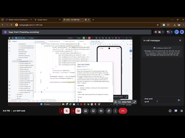185x138 pixels.
Task: Click the recording indicator icon
Action: (x=156, y=32)
